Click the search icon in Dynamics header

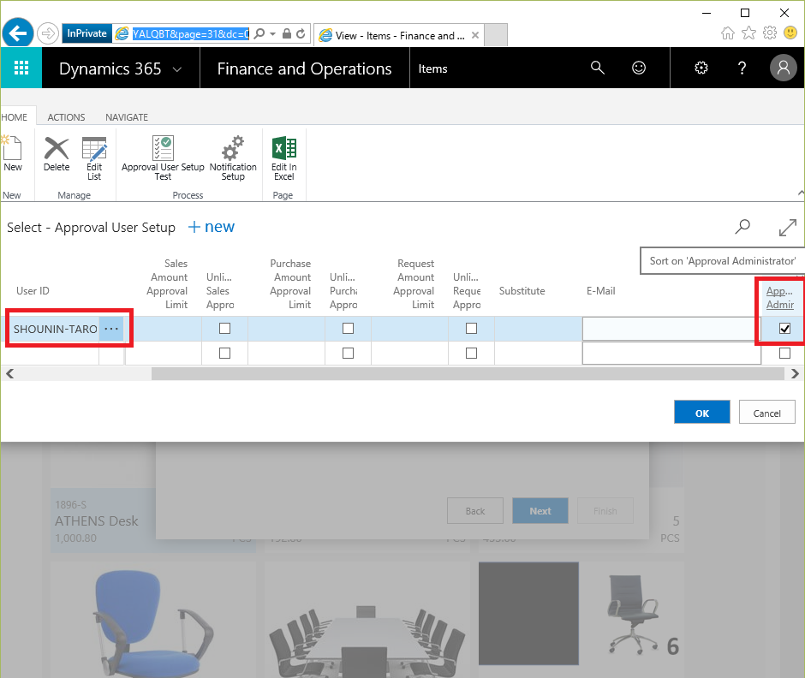pos(597,68)
